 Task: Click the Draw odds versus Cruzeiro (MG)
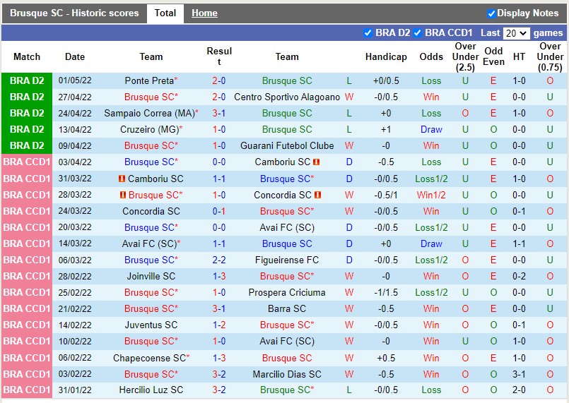pyautogui.click(x=431, y=129)
